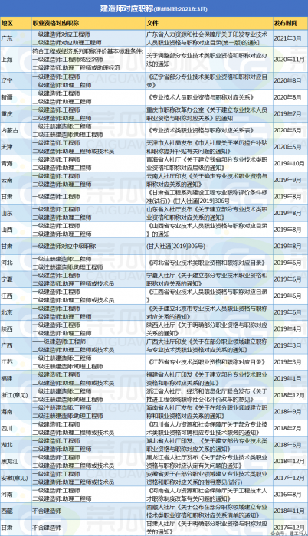
Task: Click the 辽宁省 document title text
Action: tap(208, 80)
